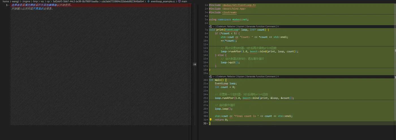
Task: Click 'return 0;' on line 31
Action: (x=221, y=120)
